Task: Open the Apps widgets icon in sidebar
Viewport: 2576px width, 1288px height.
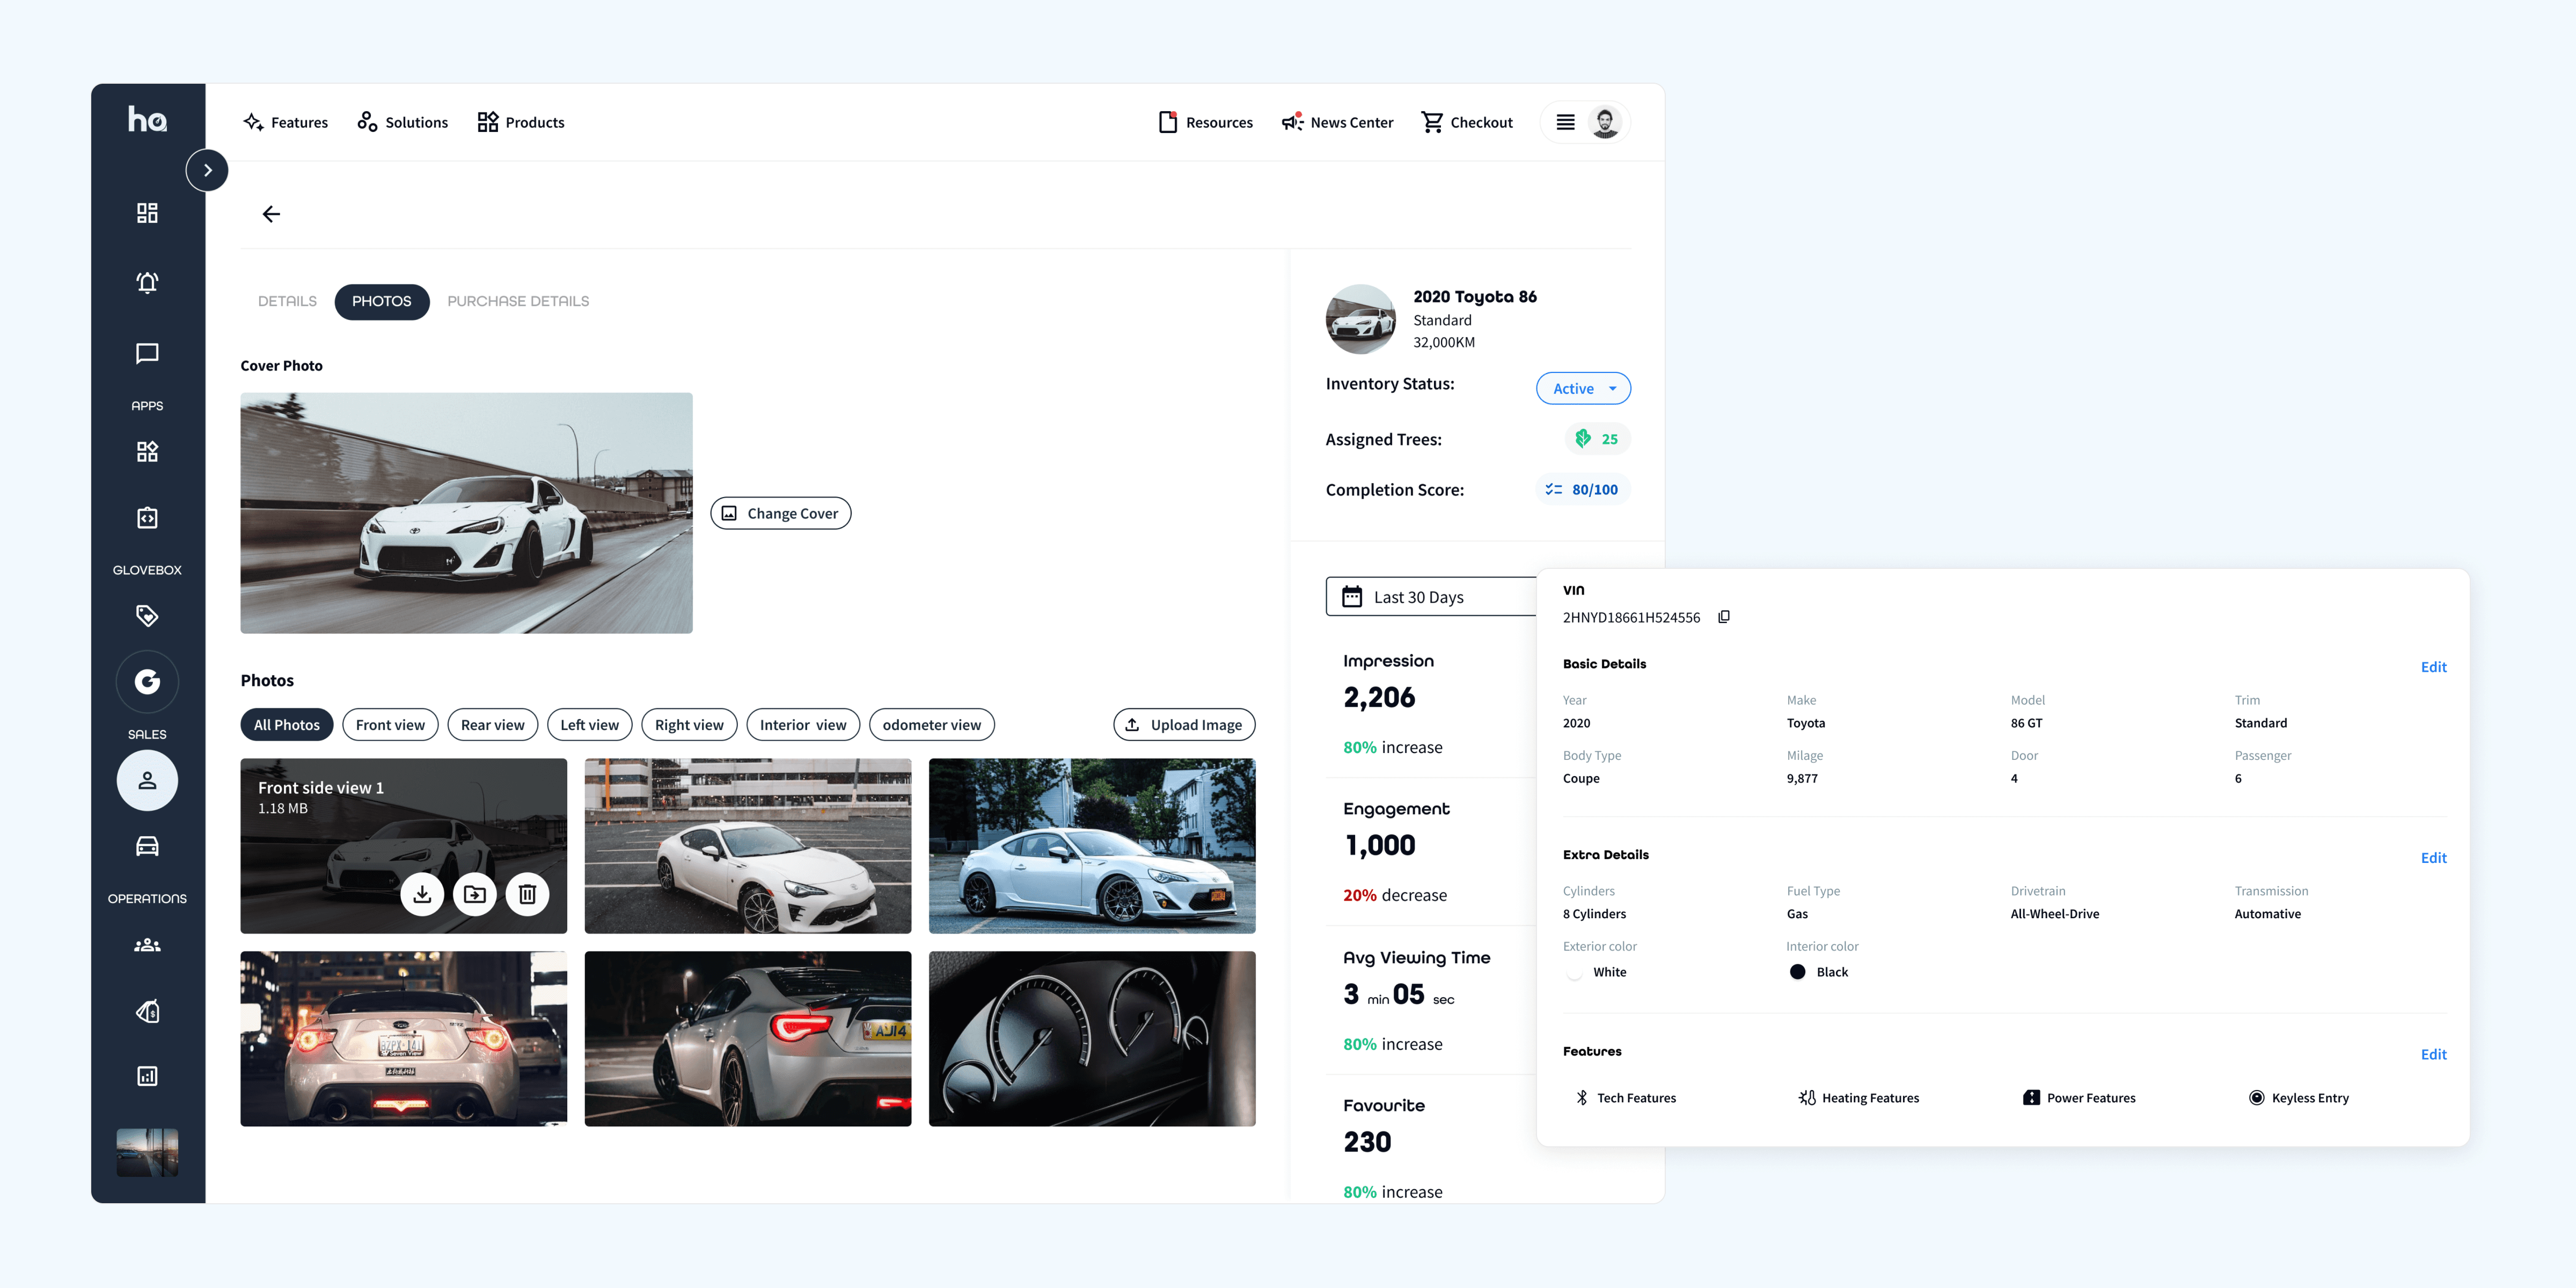Action: 147,451
